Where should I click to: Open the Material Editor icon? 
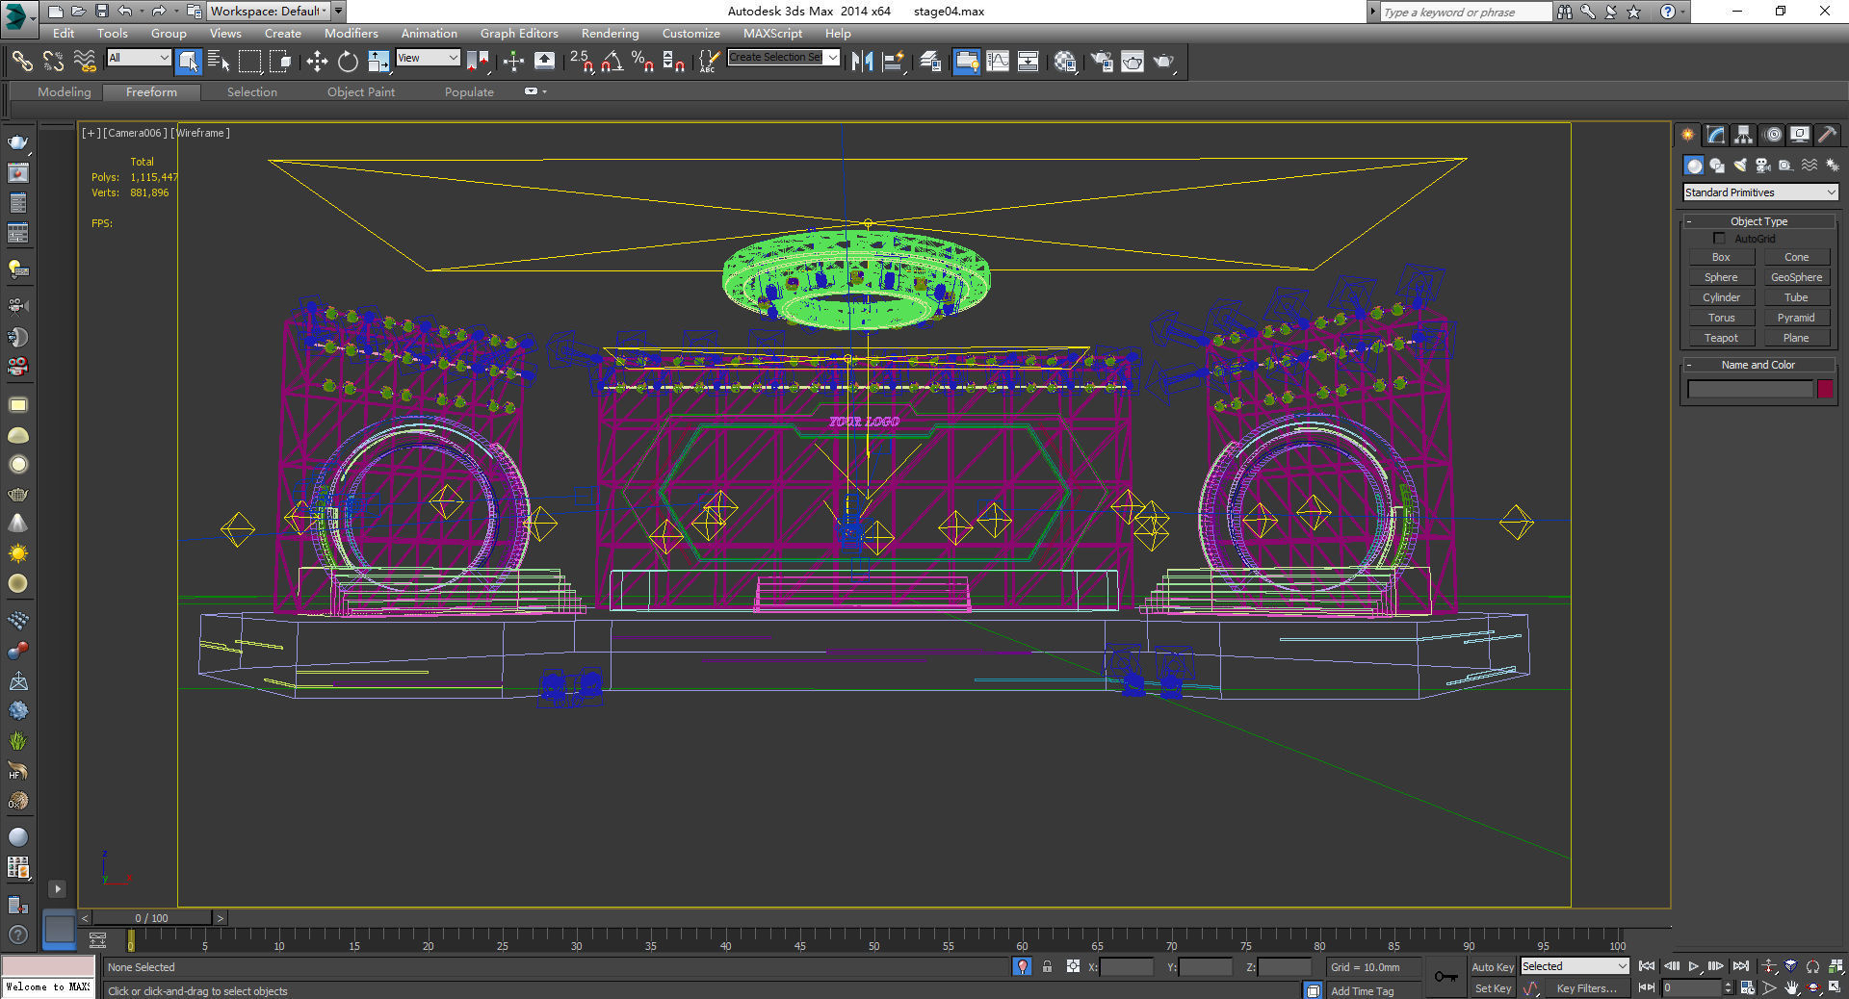(x=1064, y=62)
